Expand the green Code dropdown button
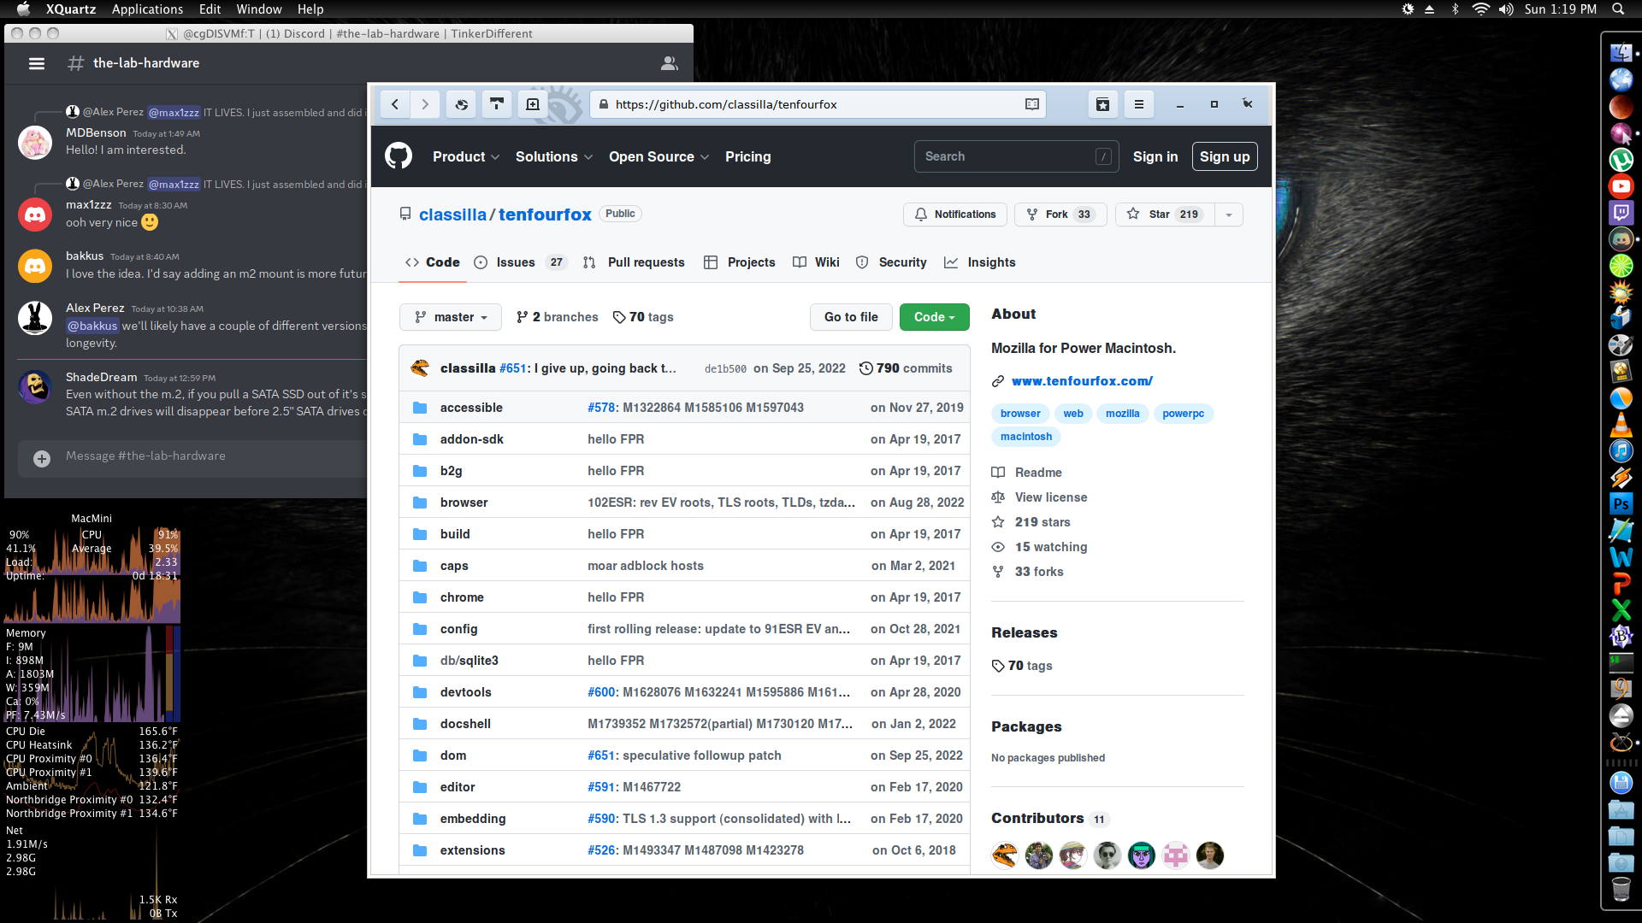The width and height of the screenshot is (1642, 923). [x=934, y=317]
